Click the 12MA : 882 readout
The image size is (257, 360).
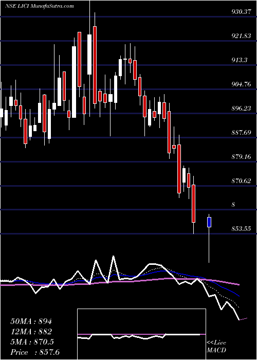pos(31,332)
